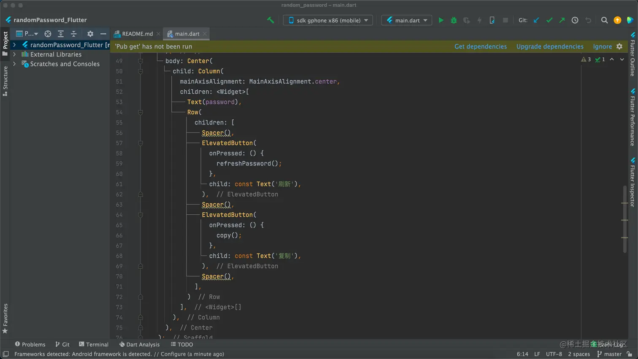Viewport: 638px width, 359px height.
Task: Click the Upgrade dependencies link
Action: [x=550, y=46]
